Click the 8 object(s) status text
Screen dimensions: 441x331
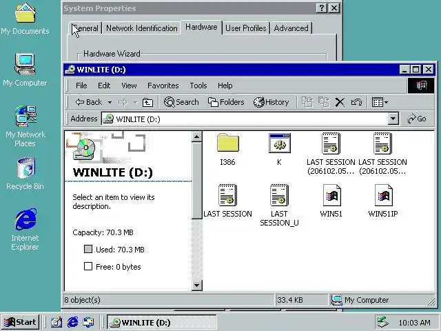(83, 300)
